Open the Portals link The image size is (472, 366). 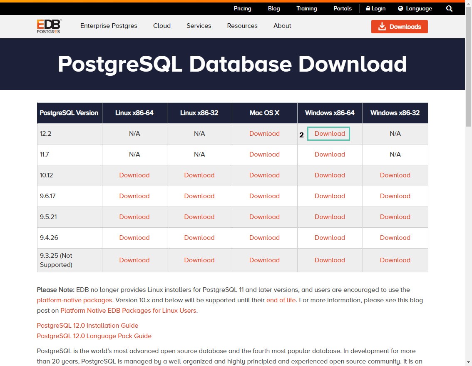[342, 8]
